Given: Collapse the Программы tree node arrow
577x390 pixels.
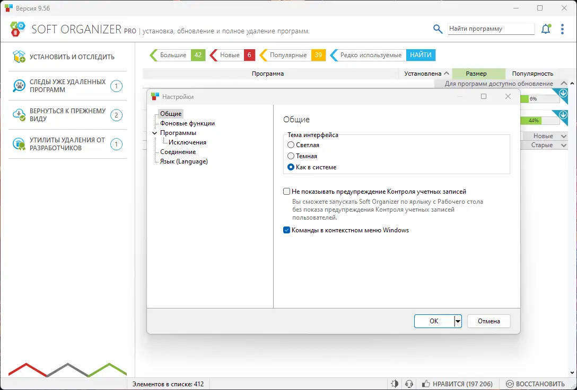Looking at the screenshot, I should point(154,133).
